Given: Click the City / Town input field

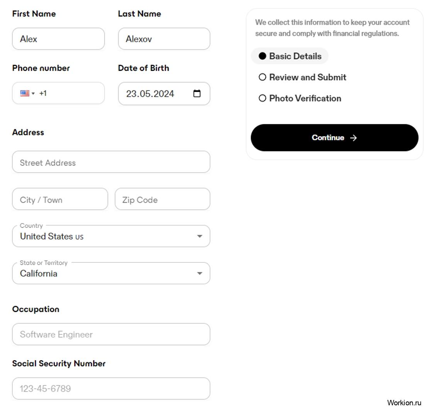Looking at the screenshot, I should tap(60, 199).
